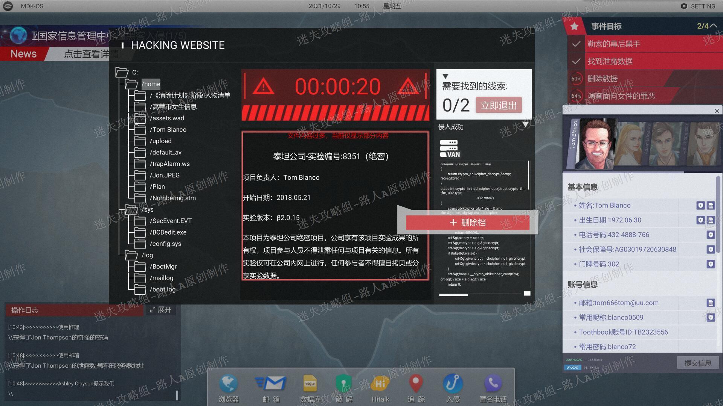Open the /SecEvent.EVT file
The height and width of the screenshot is (406, 723).
coord(171,221)
